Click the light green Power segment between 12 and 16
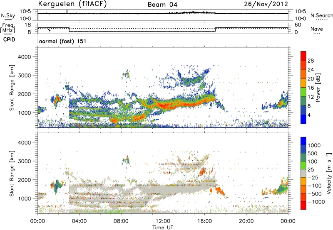Viewport: 333px width, 230px height. pos(303,92)
